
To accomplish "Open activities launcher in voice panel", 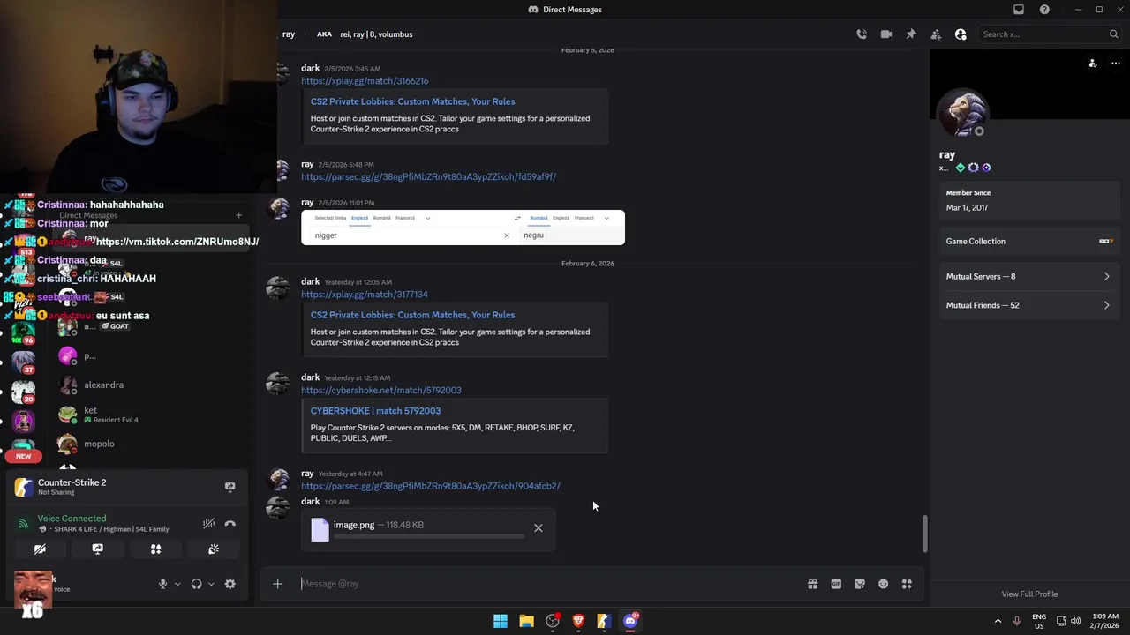I will [x=155, y=549].
